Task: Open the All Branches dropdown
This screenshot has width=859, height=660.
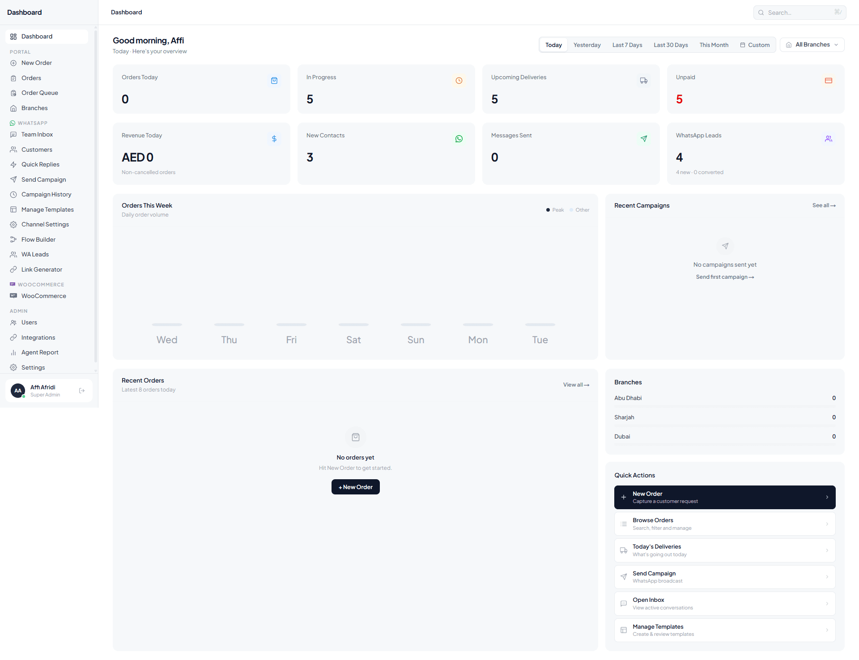Action: click(x=812, y=45)
